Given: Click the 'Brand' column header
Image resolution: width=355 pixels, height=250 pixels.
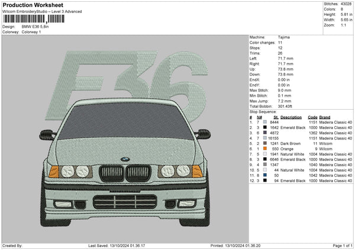Looking at the screenshot, I should (325, 117).
